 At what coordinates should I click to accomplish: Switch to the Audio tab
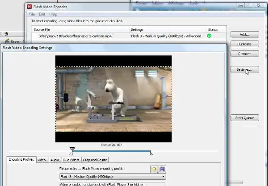point(54,160)
